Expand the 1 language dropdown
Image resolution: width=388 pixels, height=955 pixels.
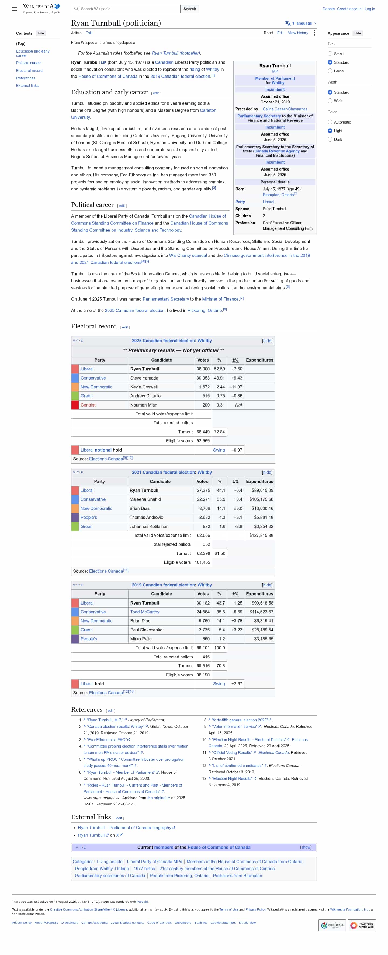(x=301, y=23)
